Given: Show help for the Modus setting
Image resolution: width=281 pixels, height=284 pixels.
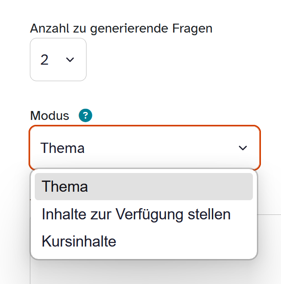Looking at the screenshot, I should (85, 116).
